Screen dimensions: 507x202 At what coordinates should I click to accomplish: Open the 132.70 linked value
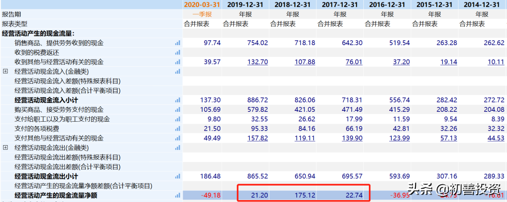point(257,62)
